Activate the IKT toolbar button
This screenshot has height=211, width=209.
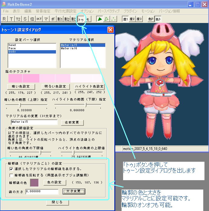click(x=39, y=19)
